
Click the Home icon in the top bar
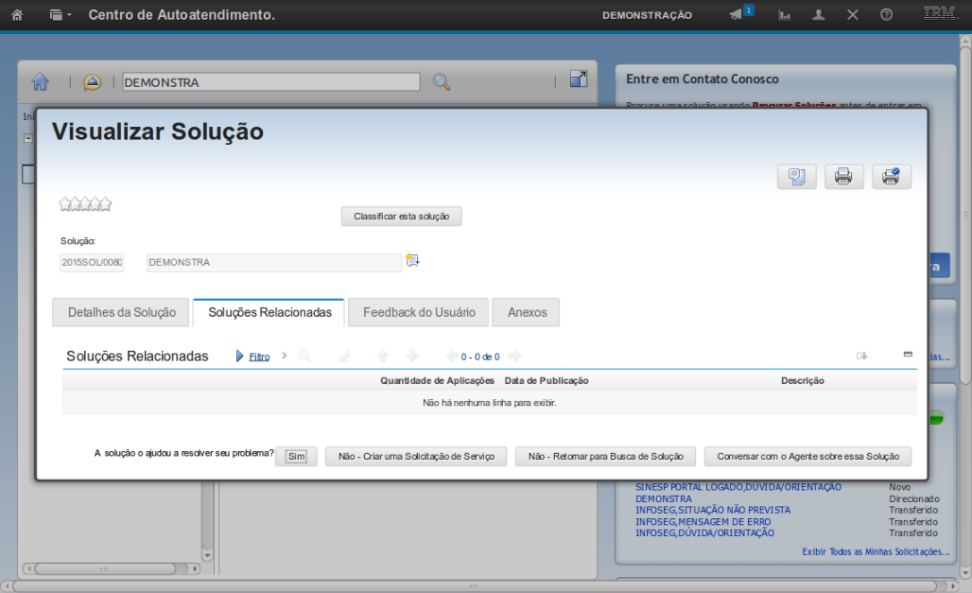coord(17,15)
